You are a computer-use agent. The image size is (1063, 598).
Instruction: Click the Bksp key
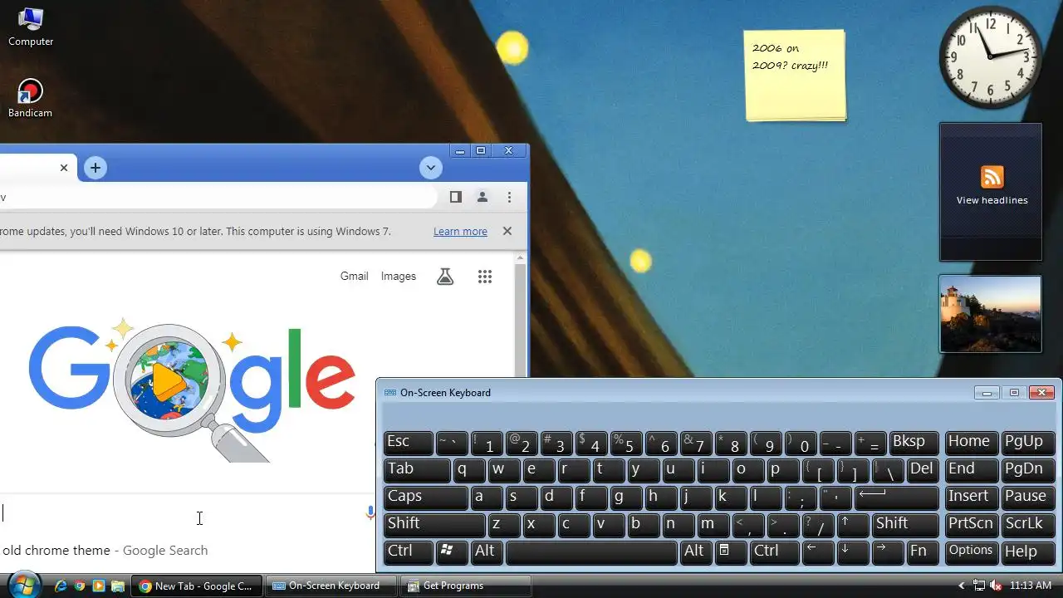click(x=914, y=443)
